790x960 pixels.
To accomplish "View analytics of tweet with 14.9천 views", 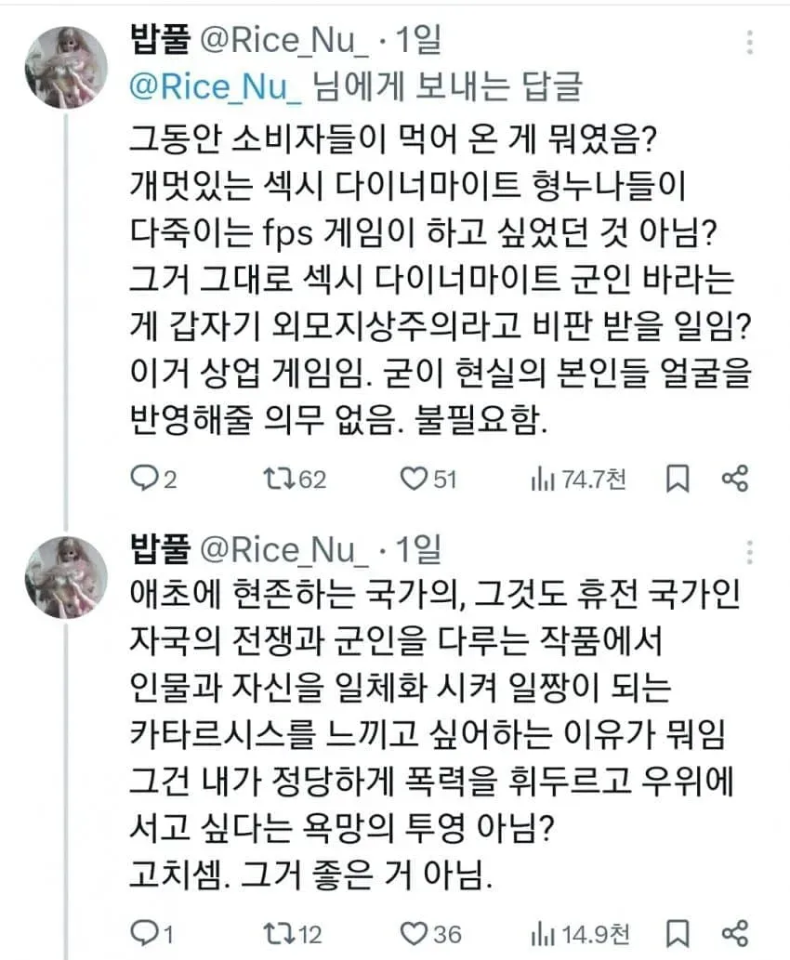I will pos(580,934).
